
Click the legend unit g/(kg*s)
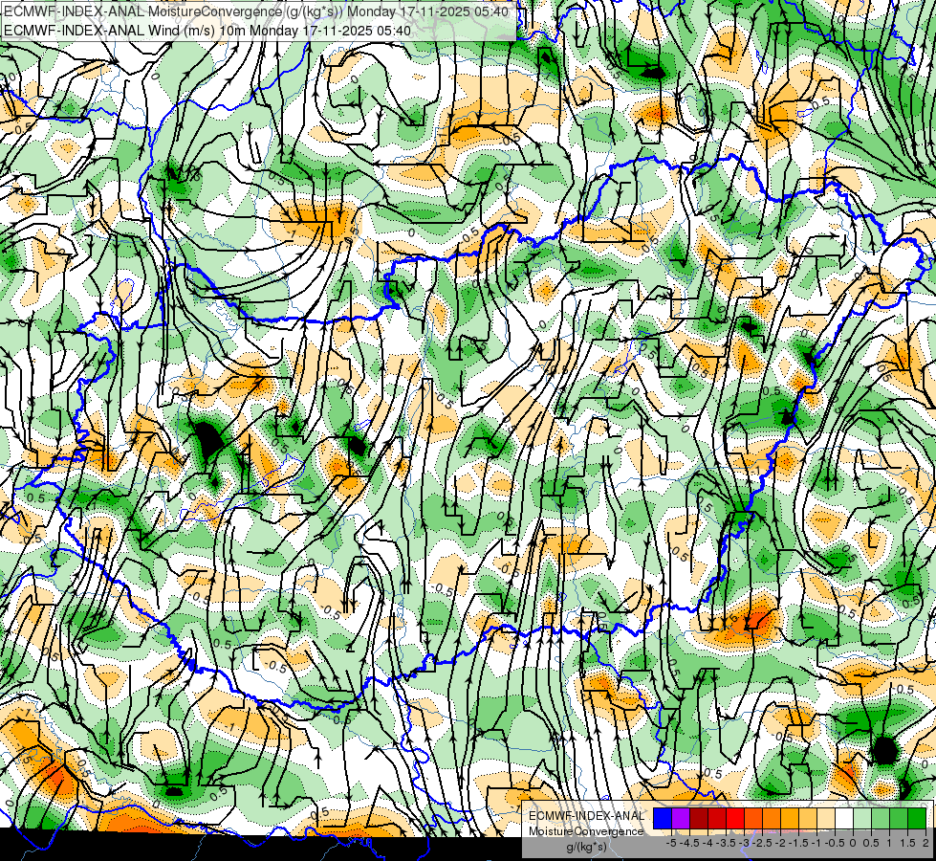point(586,847)
